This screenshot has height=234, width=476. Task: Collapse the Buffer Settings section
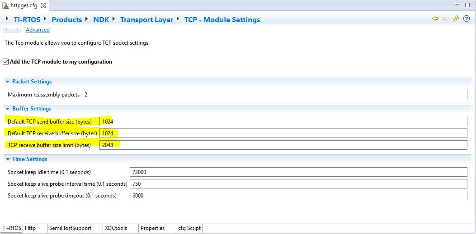tap(8, 109)
